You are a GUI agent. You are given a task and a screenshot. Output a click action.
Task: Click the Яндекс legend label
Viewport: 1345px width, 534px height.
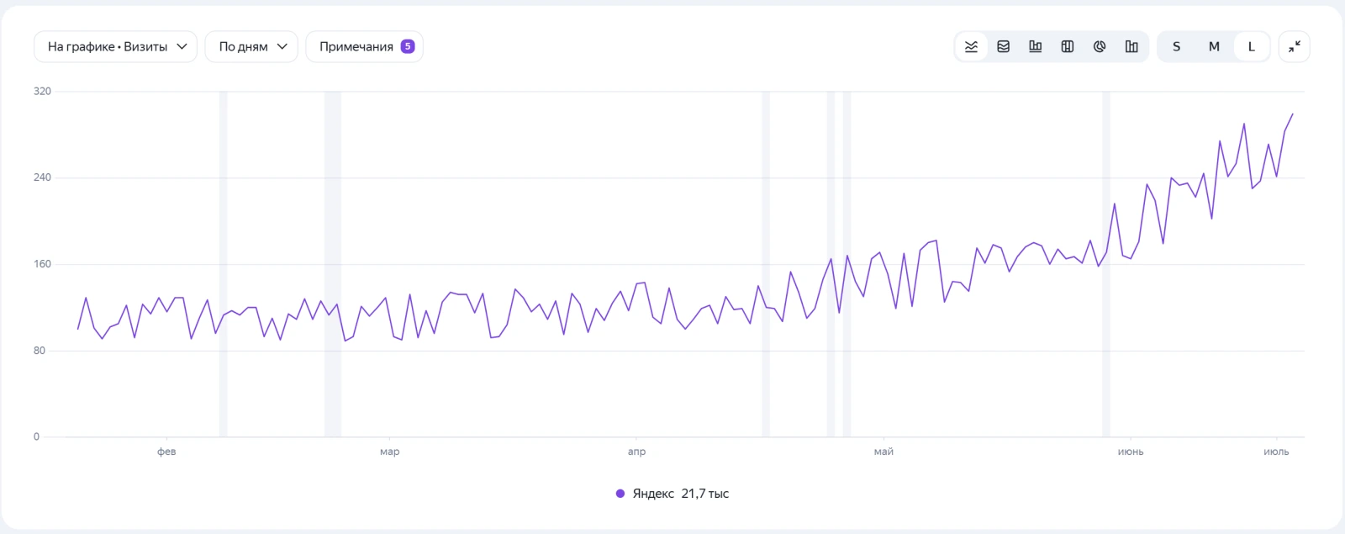pyautogui.click(x=653, y=494)
